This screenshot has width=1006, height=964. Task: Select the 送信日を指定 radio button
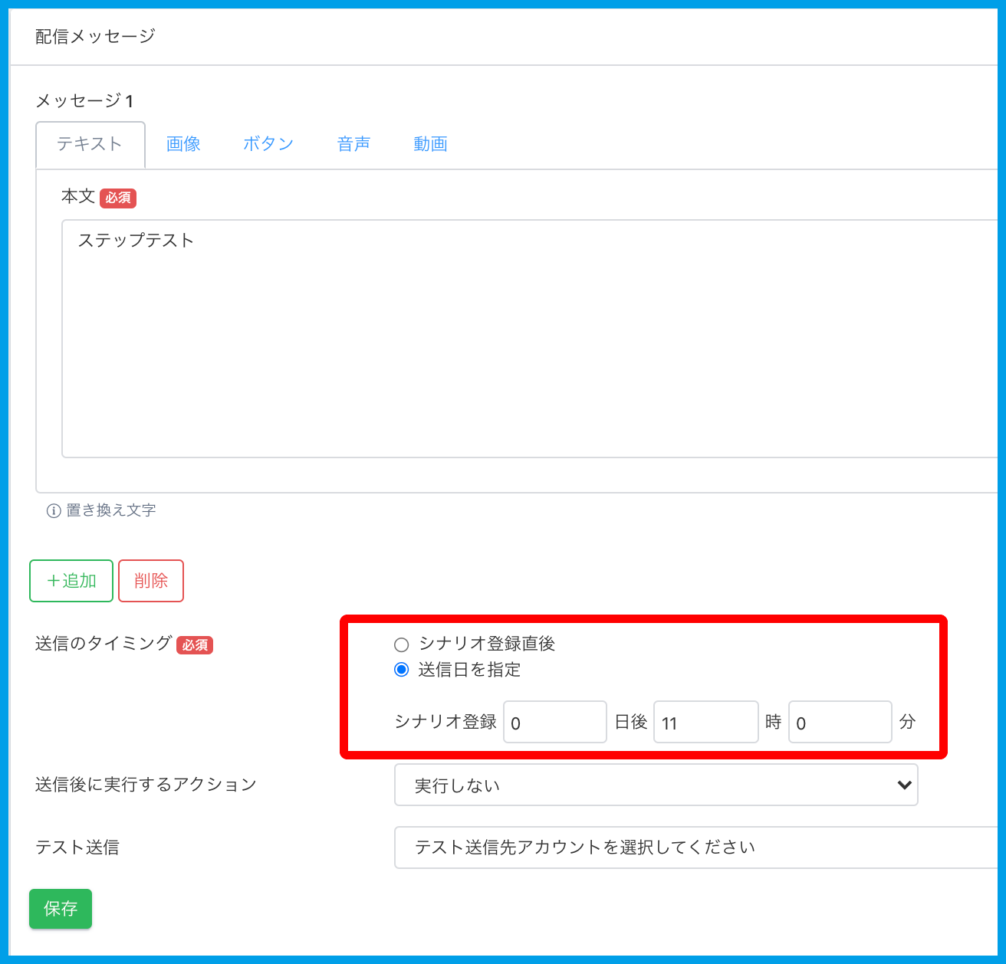[401, 670]
